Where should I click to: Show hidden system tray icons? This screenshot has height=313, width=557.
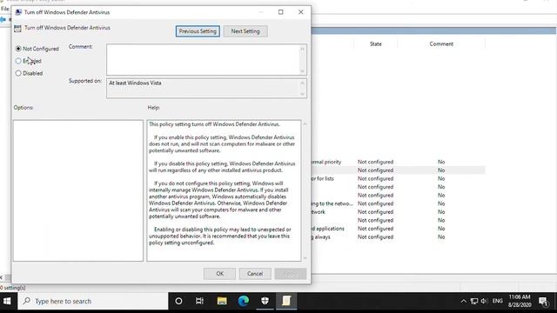coord(463,302)
